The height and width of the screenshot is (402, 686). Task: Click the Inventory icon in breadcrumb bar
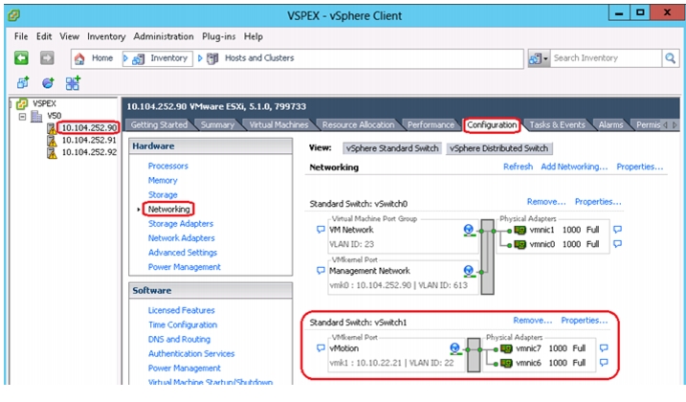tap(138, 58)
